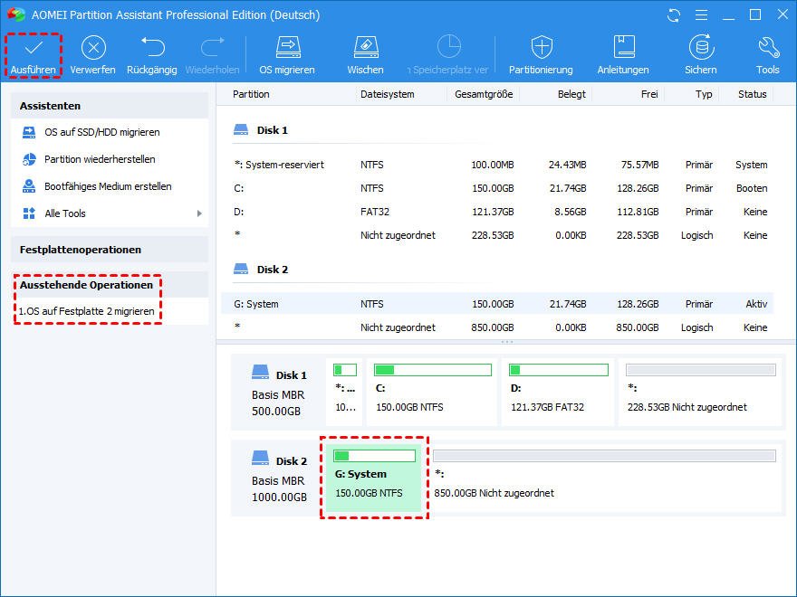Click the Alle Tools grid icon
This screenshot has width=797, height=597.
[29, 213]
